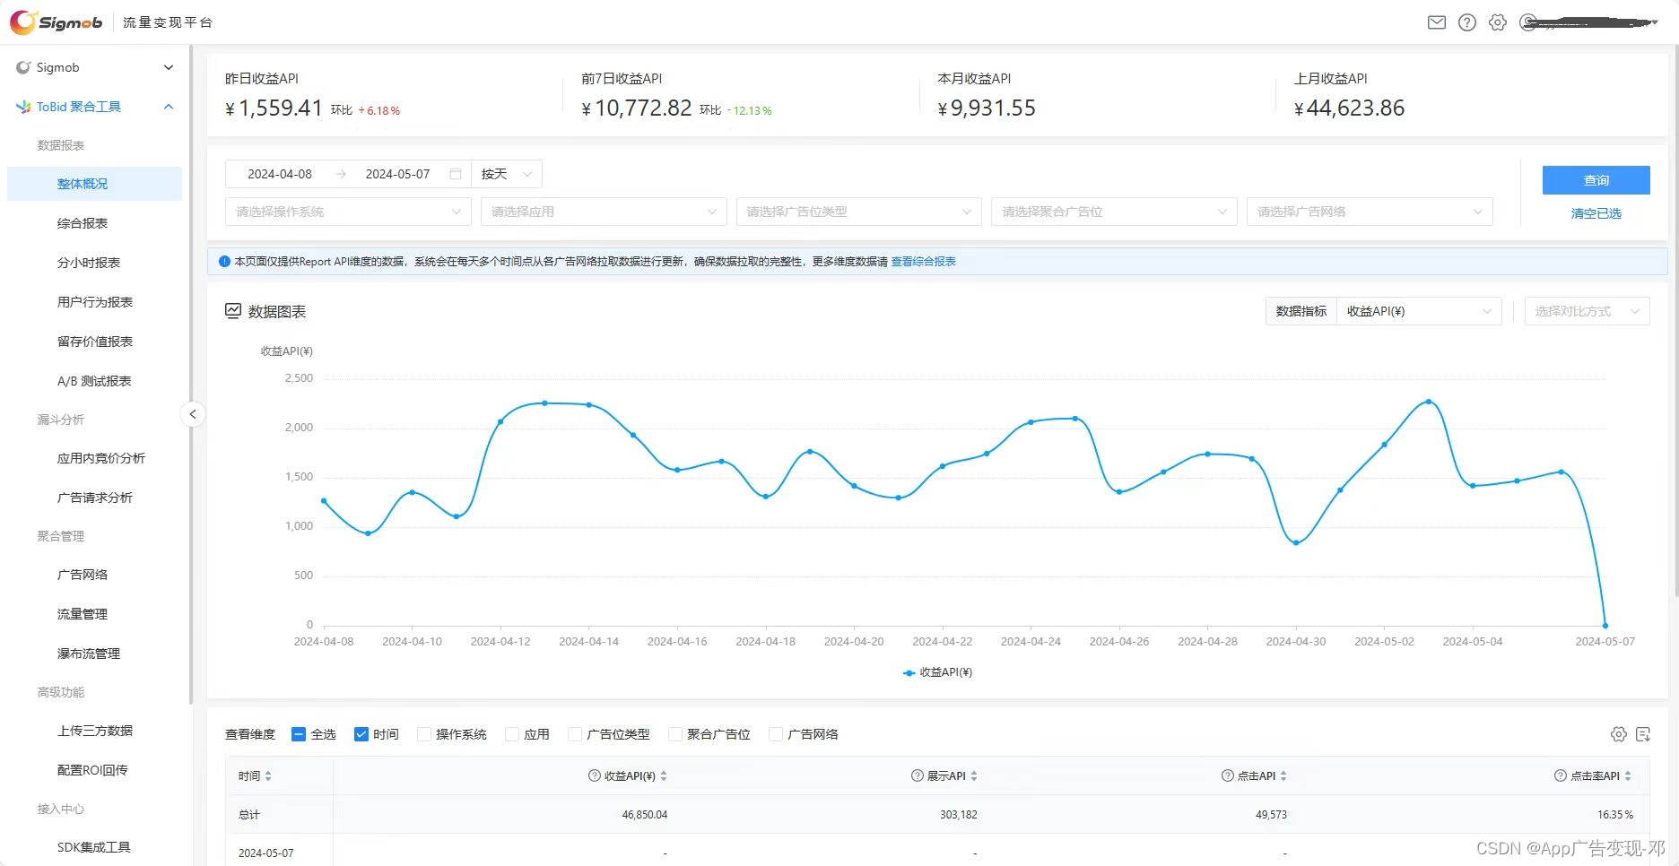The height and width of the screenshot is (866, 1679).
Task: Export table data icon
Action: (x=1643, y=734)
